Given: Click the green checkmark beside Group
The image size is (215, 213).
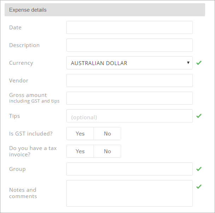Looking at the screenshot, I should click(199, 169).
